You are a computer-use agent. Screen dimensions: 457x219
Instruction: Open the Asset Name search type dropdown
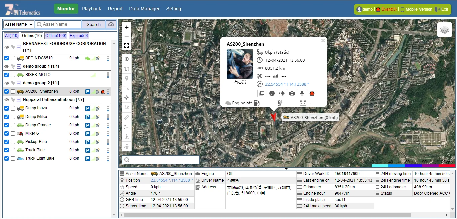[19, 24]
